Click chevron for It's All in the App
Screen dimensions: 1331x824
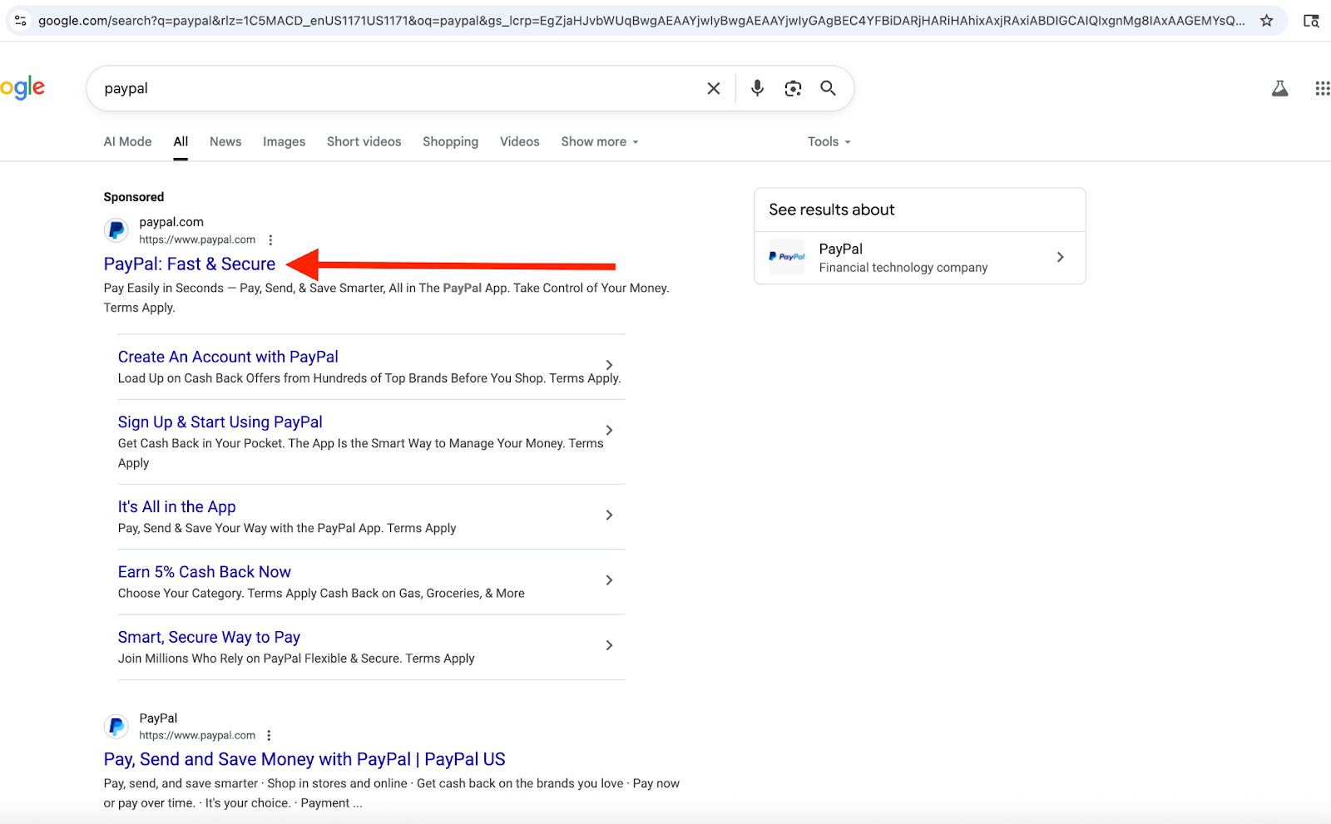coord(609,515)
